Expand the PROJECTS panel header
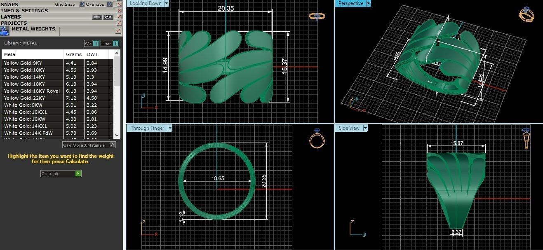543x250 pixels. click(14, 23)
